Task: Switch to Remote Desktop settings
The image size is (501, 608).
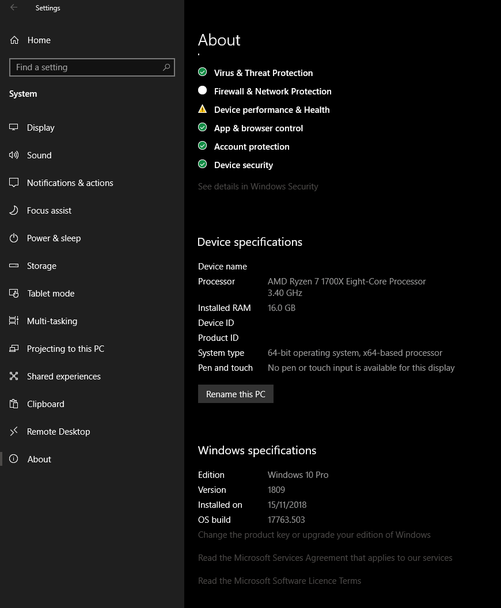Action: pyautogui.click(x=92, y=432)
